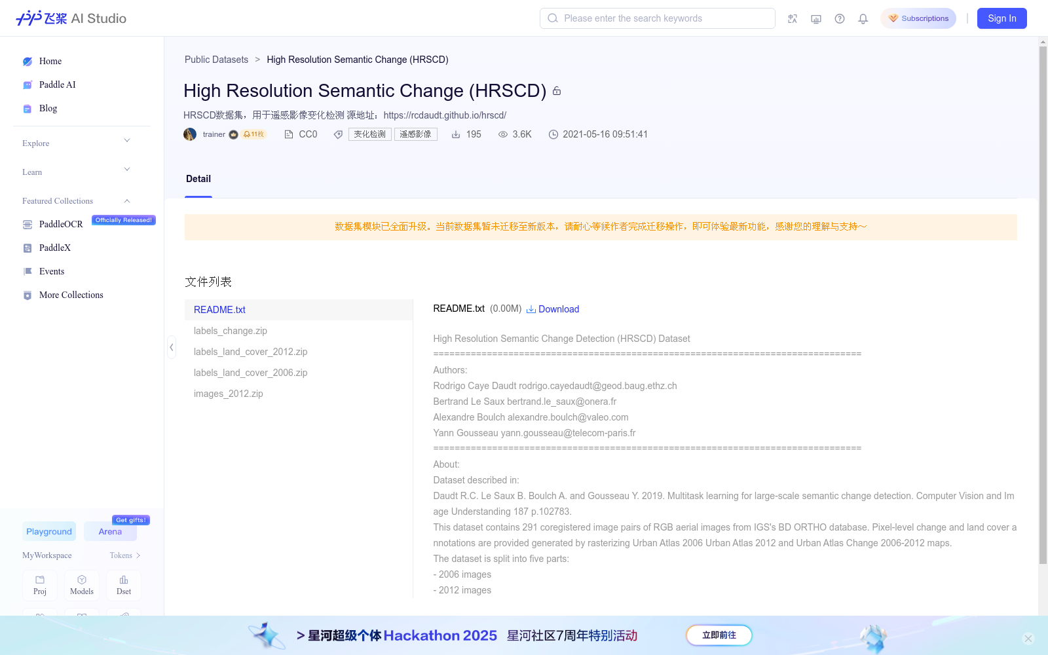Open Dset in MyWorkspace

pos(124,585)
